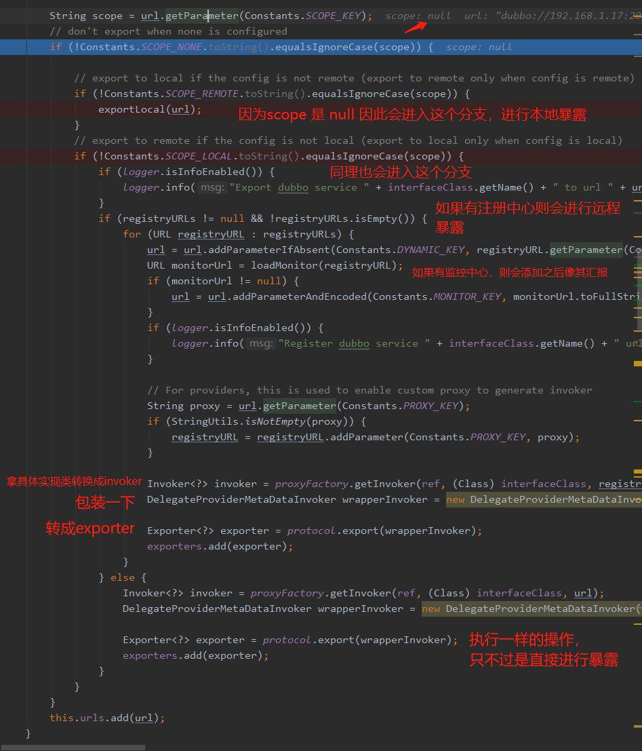Image resolution: width=642 pixels, height=751 pixels.
Task: Click the registryURL.addParameter call with PROXY_KEY
Action: (x=415, y=437)
